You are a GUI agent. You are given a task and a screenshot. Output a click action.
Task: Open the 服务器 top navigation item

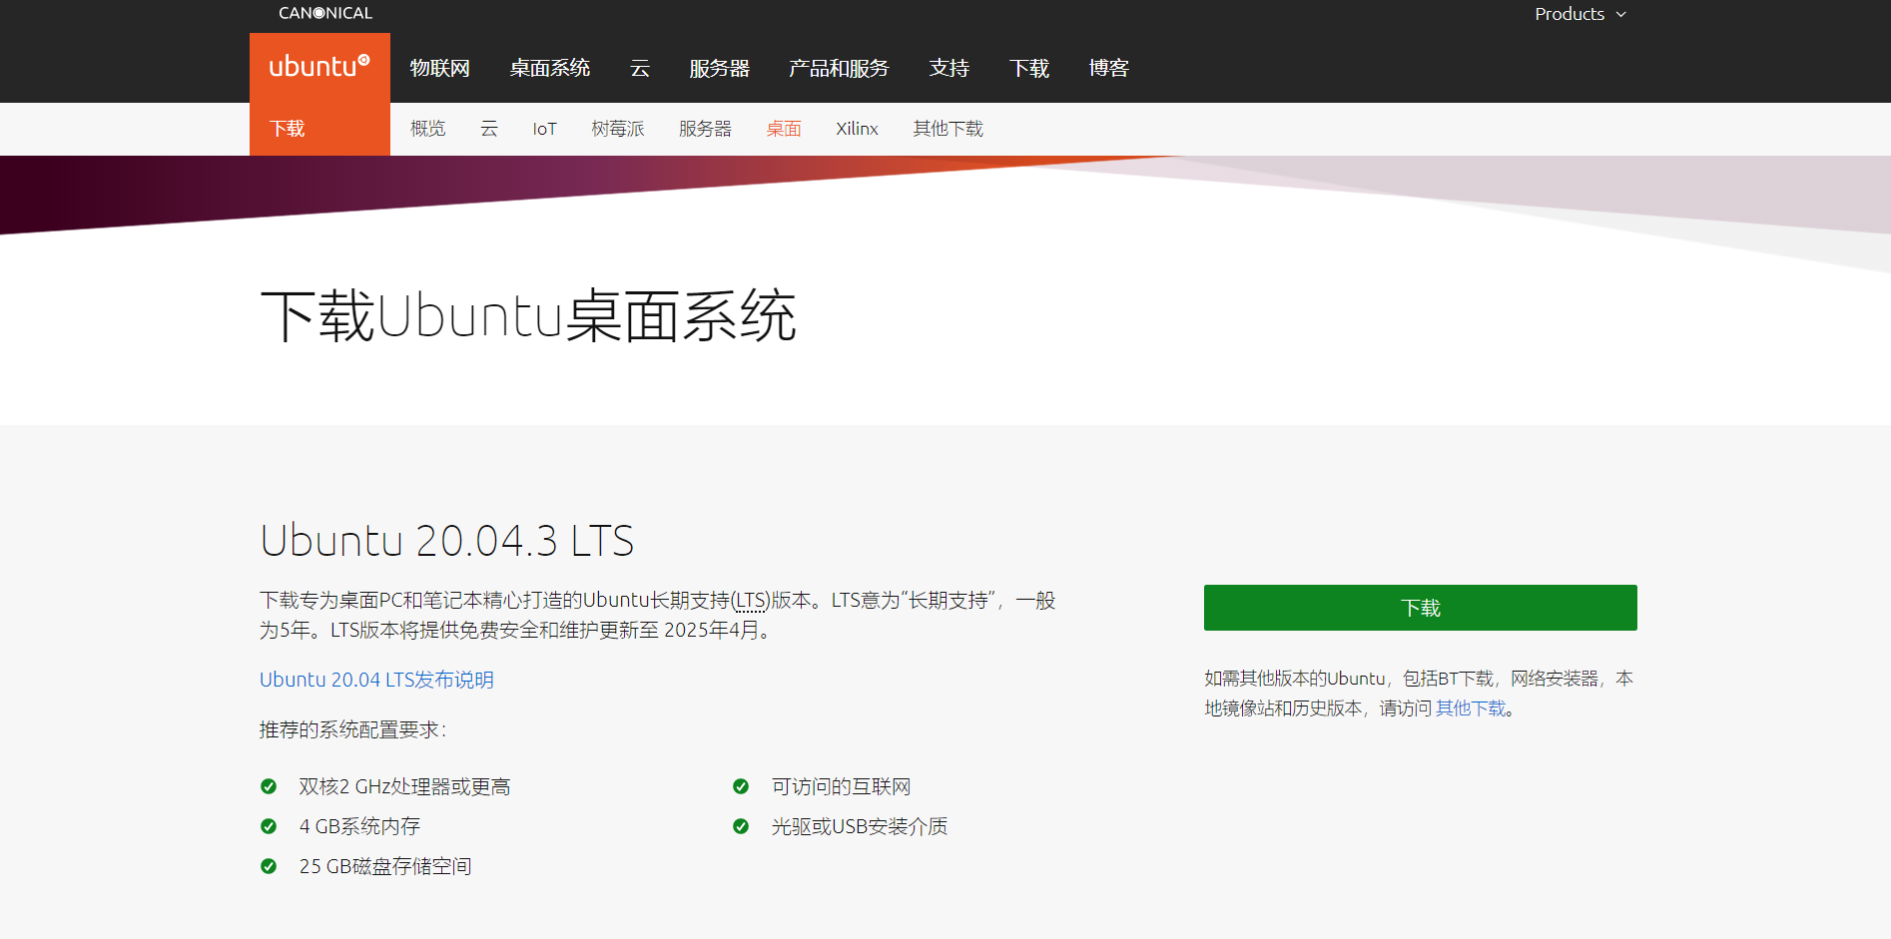pos(719,68)
